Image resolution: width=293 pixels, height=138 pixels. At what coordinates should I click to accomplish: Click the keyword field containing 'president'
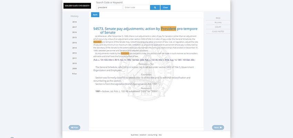click(109, 8)
